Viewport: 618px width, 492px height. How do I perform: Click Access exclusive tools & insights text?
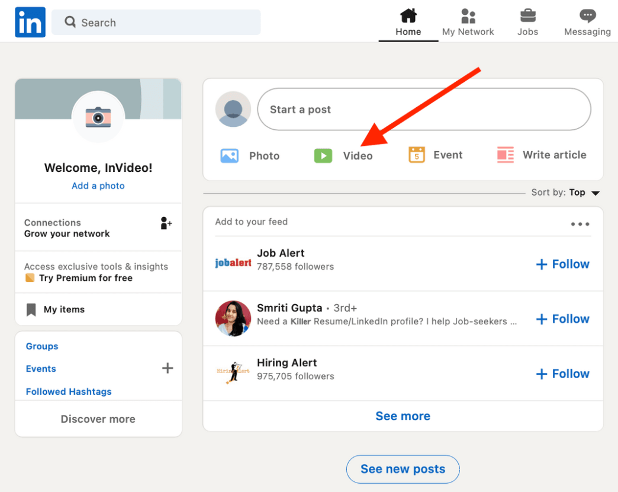coord(96,267)
